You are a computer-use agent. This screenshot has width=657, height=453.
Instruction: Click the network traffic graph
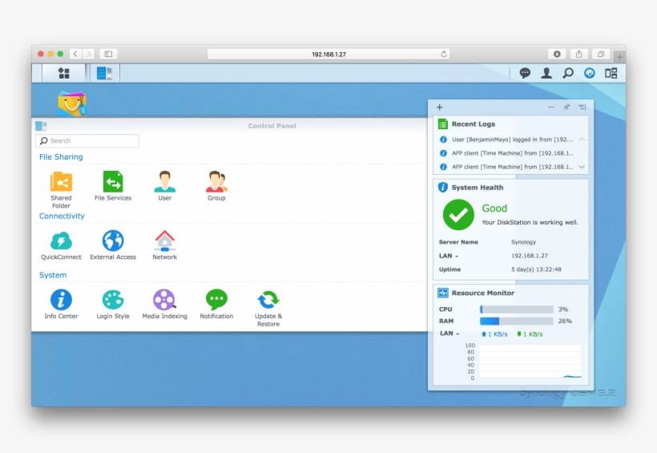pyautogui.click(x=530, y=361)
